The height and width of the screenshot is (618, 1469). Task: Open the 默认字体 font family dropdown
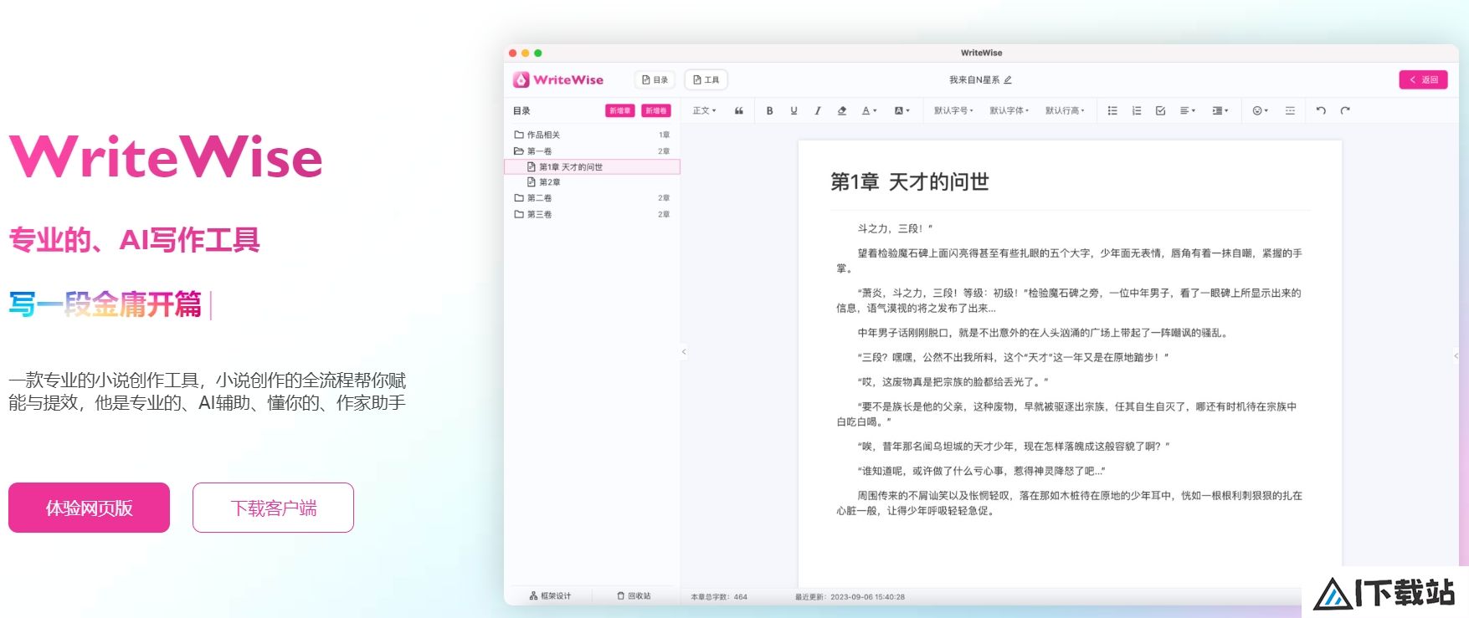coord(1009,110)
